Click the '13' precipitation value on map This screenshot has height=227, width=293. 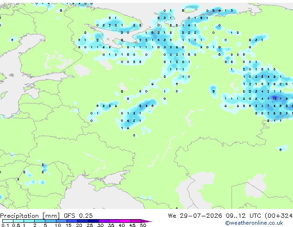click(x=275, y=99)
